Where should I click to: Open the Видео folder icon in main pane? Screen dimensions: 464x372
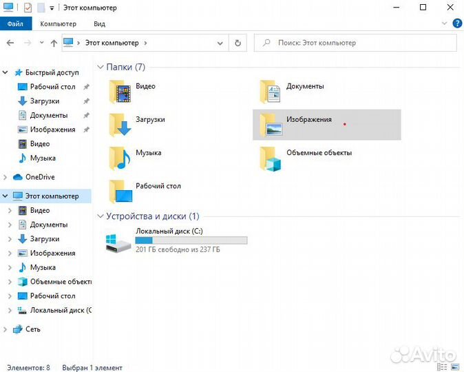pos(121,92)
